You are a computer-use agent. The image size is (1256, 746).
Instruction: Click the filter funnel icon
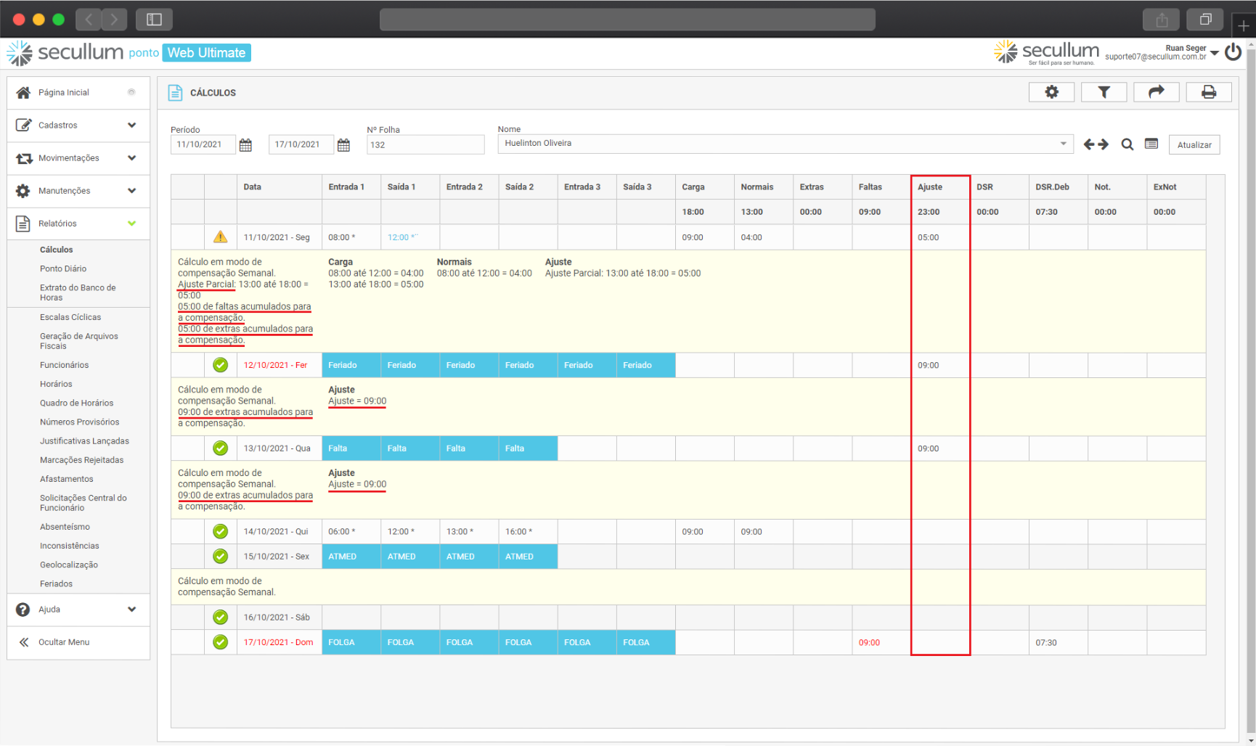pyautogui.click(x=1104, y=92)
